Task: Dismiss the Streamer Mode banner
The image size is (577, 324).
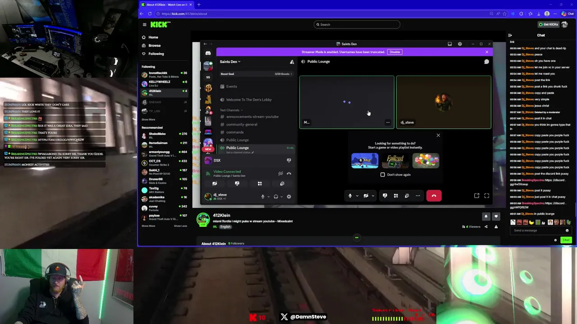Action: pyautogui.click(x=486, y=52)
